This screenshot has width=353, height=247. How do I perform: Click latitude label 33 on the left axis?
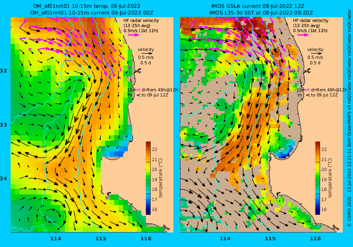coord(4,125)
